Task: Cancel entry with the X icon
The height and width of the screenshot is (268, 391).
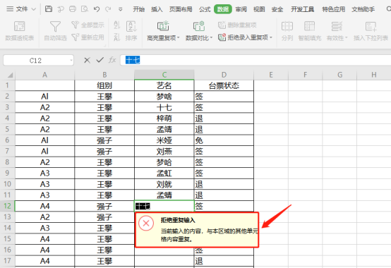Action: click(87, 60)
